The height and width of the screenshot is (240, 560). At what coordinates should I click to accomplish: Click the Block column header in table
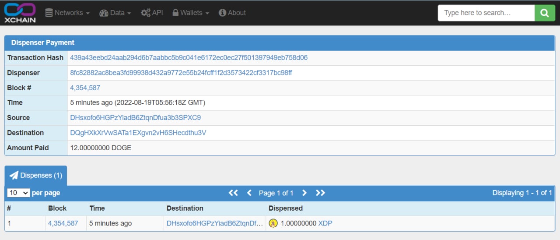click(x=57, y=208)
